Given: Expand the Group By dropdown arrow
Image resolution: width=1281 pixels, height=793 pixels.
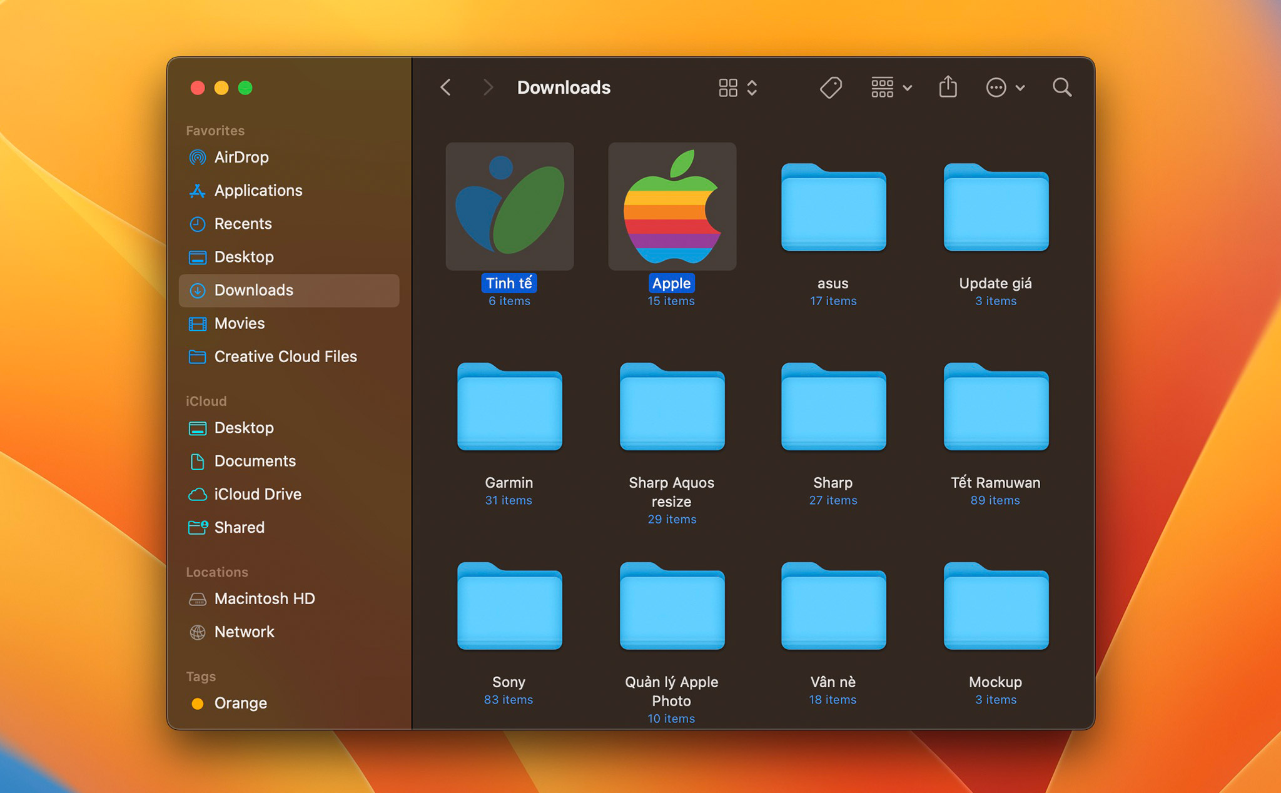Looking at the screenshot, I should pos(908,88).
